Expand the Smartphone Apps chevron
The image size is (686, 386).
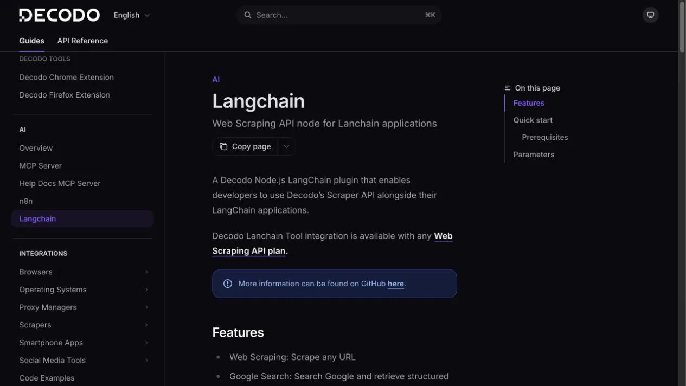pos(146,343)
